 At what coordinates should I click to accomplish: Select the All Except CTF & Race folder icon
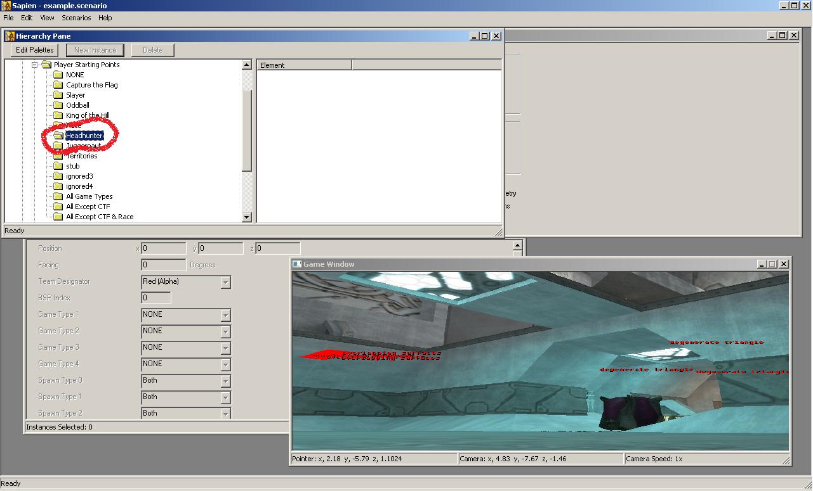tap(58, 217)
